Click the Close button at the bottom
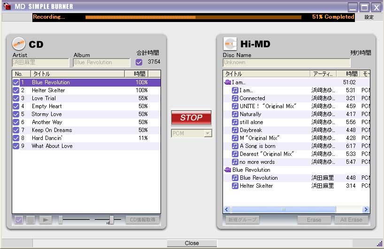 point(192,243)
